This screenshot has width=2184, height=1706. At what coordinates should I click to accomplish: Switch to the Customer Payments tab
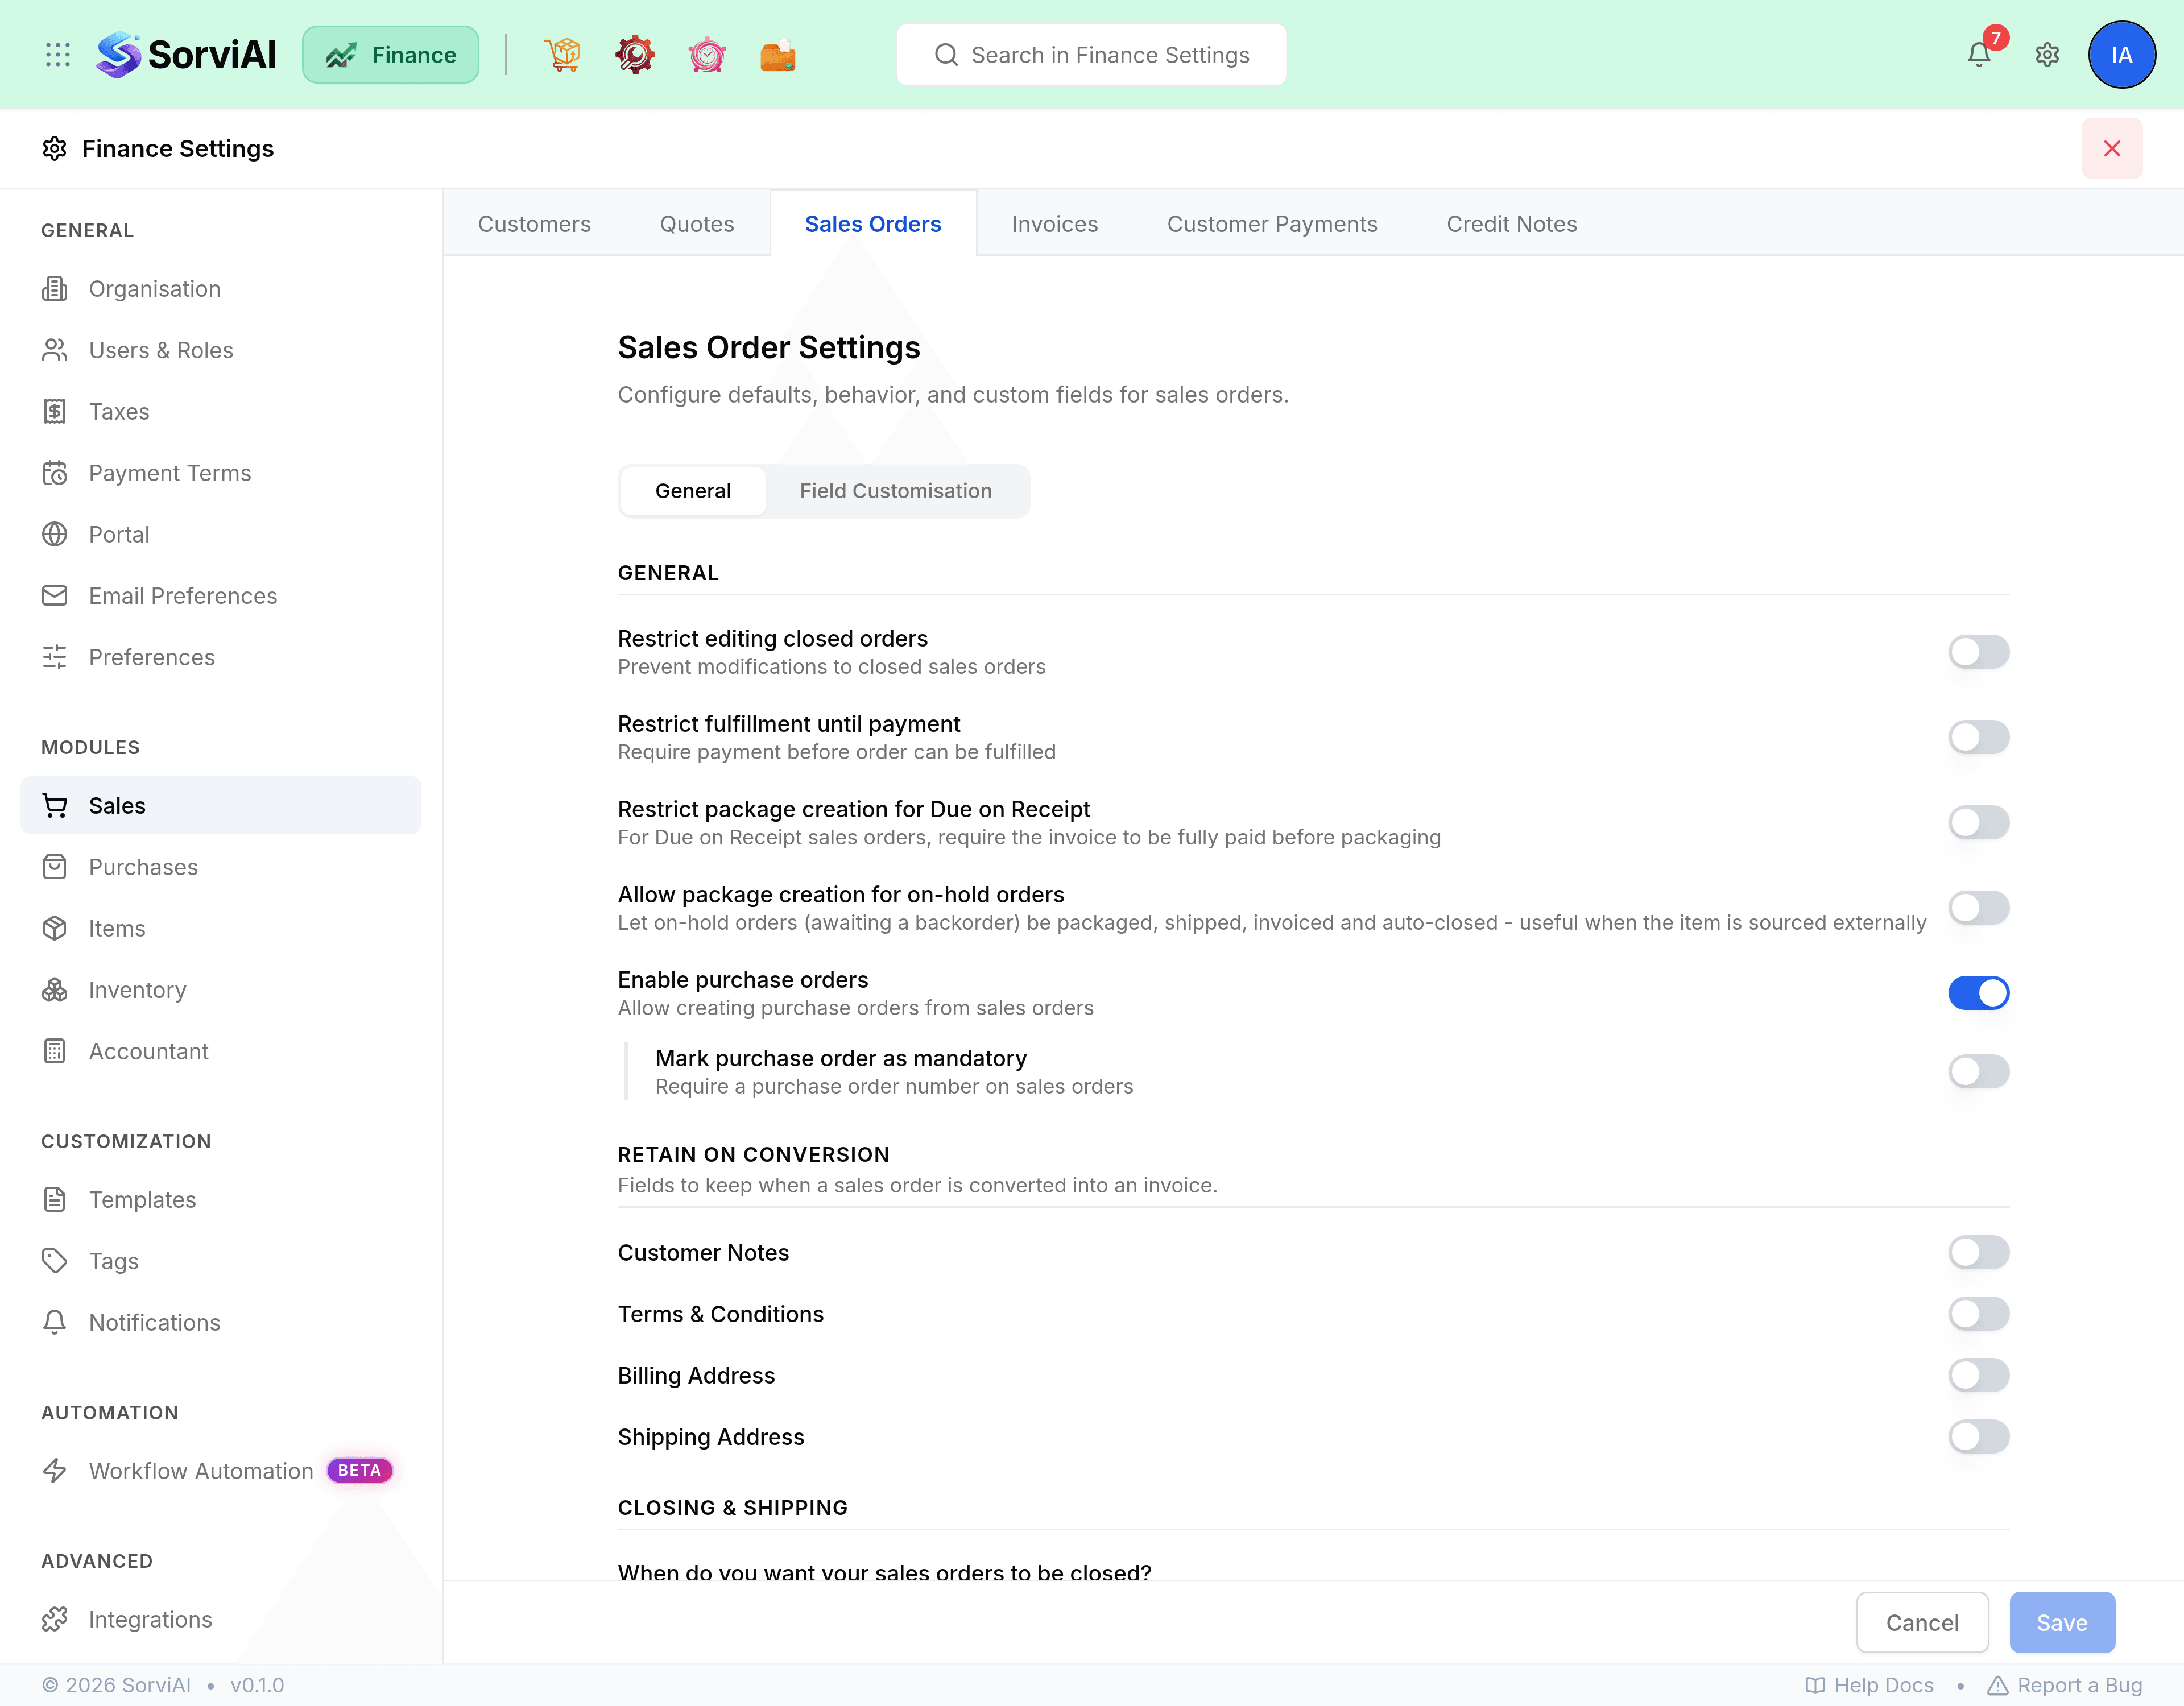click(1272, 224)
